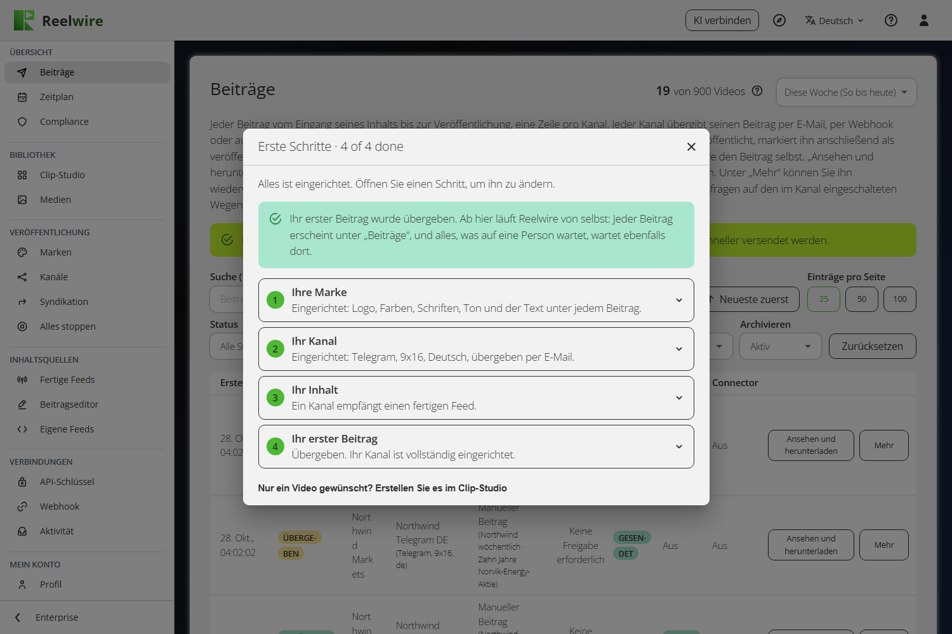Click the help question mark icon in header
The height and width of the screenshot is (634, 952).
[891, 20]
